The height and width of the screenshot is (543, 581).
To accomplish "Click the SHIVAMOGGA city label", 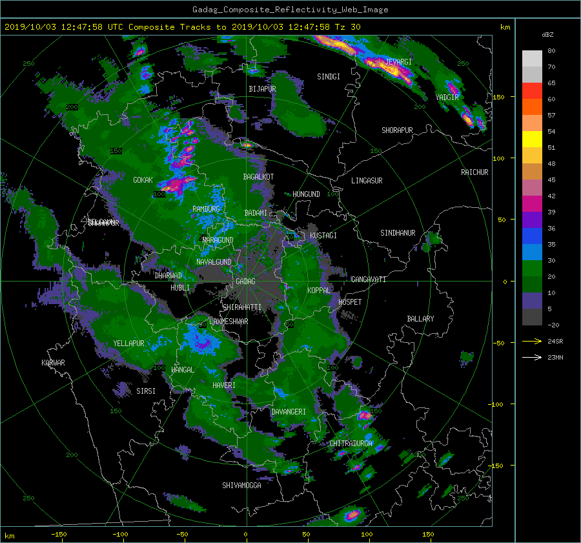I will pyautogui.click(x=241, y=486).
